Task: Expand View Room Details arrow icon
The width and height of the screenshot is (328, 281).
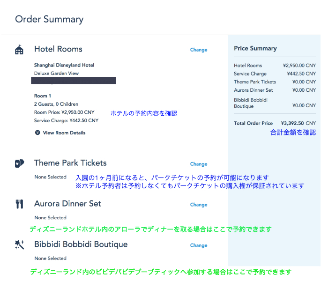Action: pyautogui.click(x=37, y=133)
